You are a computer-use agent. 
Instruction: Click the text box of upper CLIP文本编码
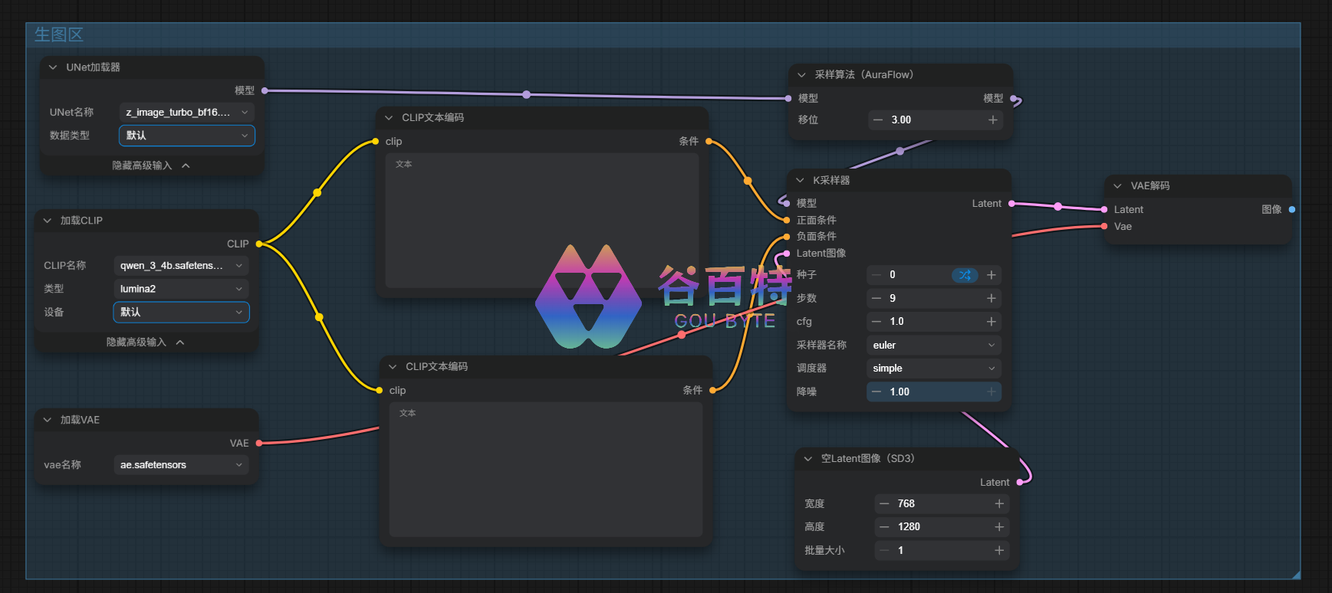pyautogui.click(x=542, y=221)
